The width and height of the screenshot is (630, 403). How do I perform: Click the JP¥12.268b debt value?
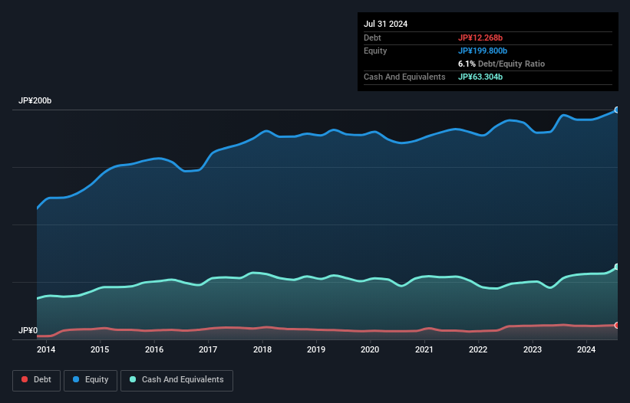pos(480,38)
